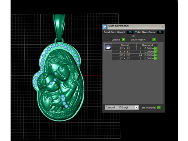This screenshot has height=141, width=188.
Task: Select the round gem shape thumbnail
Action: (108, 47)
